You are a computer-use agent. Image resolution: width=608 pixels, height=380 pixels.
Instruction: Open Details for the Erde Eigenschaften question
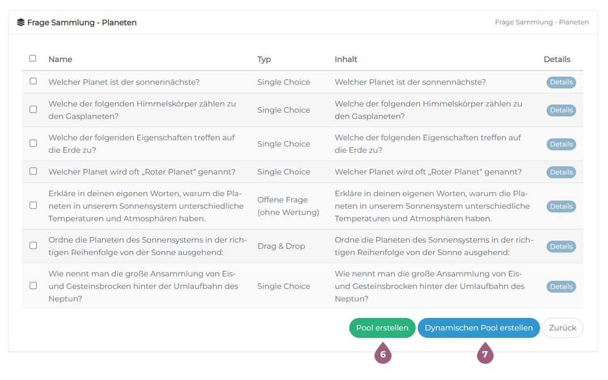coord(561,144)
